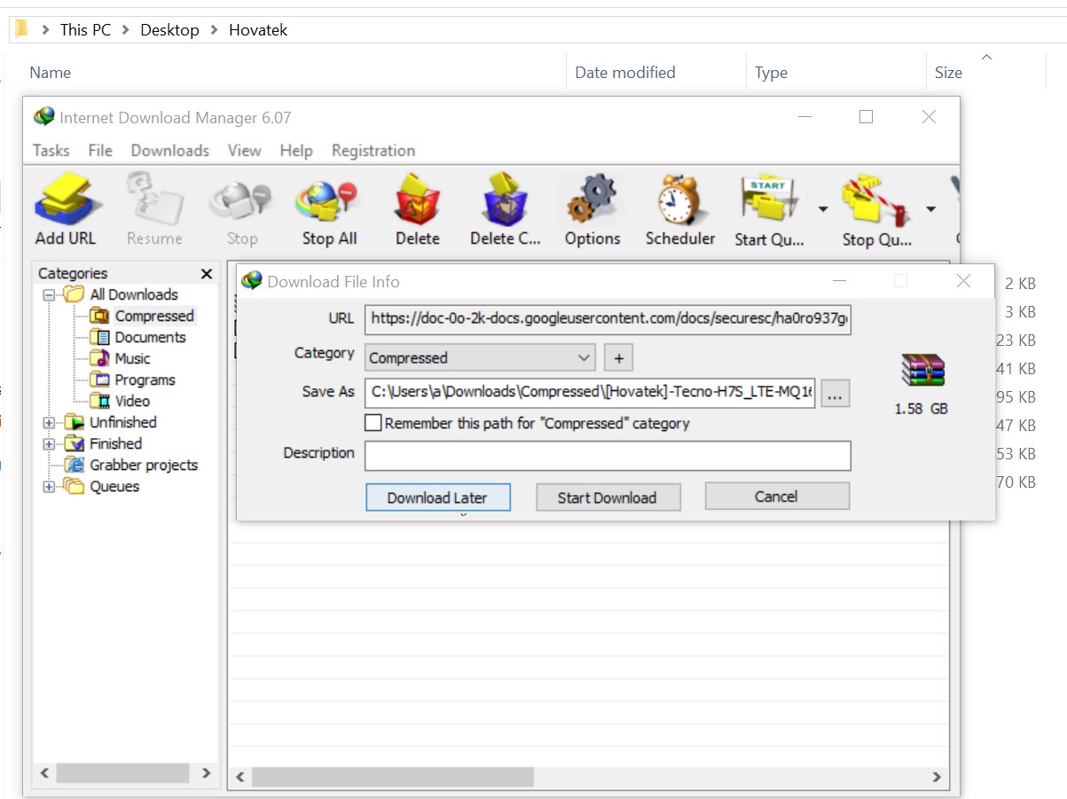Click the Music category folder icon
This screenshot has height=799, width=1067.
pyautogui.click(x=99, y=358)
